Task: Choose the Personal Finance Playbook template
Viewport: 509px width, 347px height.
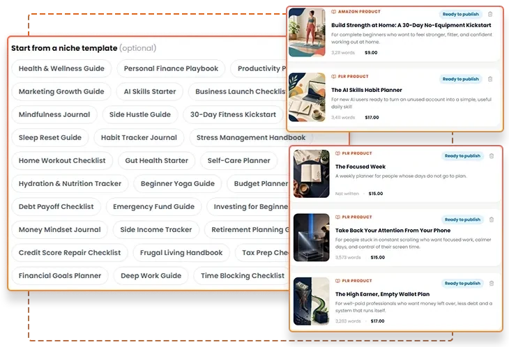Action: 171,68
